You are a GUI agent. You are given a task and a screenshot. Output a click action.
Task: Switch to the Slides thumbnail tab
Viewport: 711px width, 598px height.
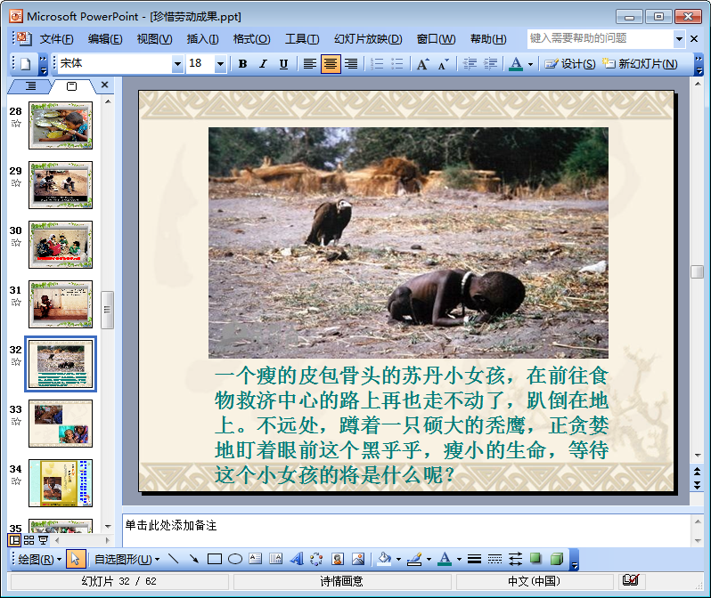click(x=71, y=86)
